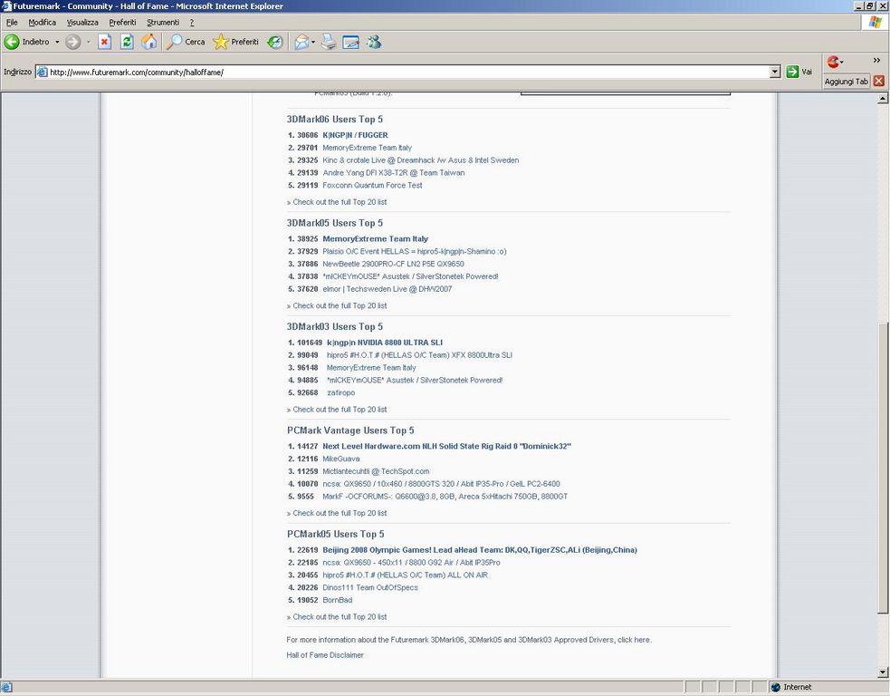890x696 pixels.
Task: Open the address bar dropdown list
Action: pyautogui.click(x=775, y=72)
